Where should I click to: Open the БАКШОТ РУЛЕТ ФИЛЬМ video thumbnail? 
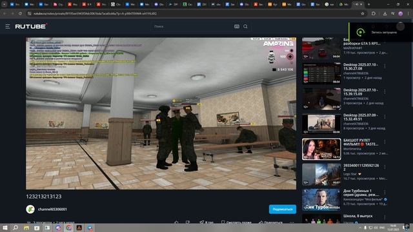tap(321, 149)
